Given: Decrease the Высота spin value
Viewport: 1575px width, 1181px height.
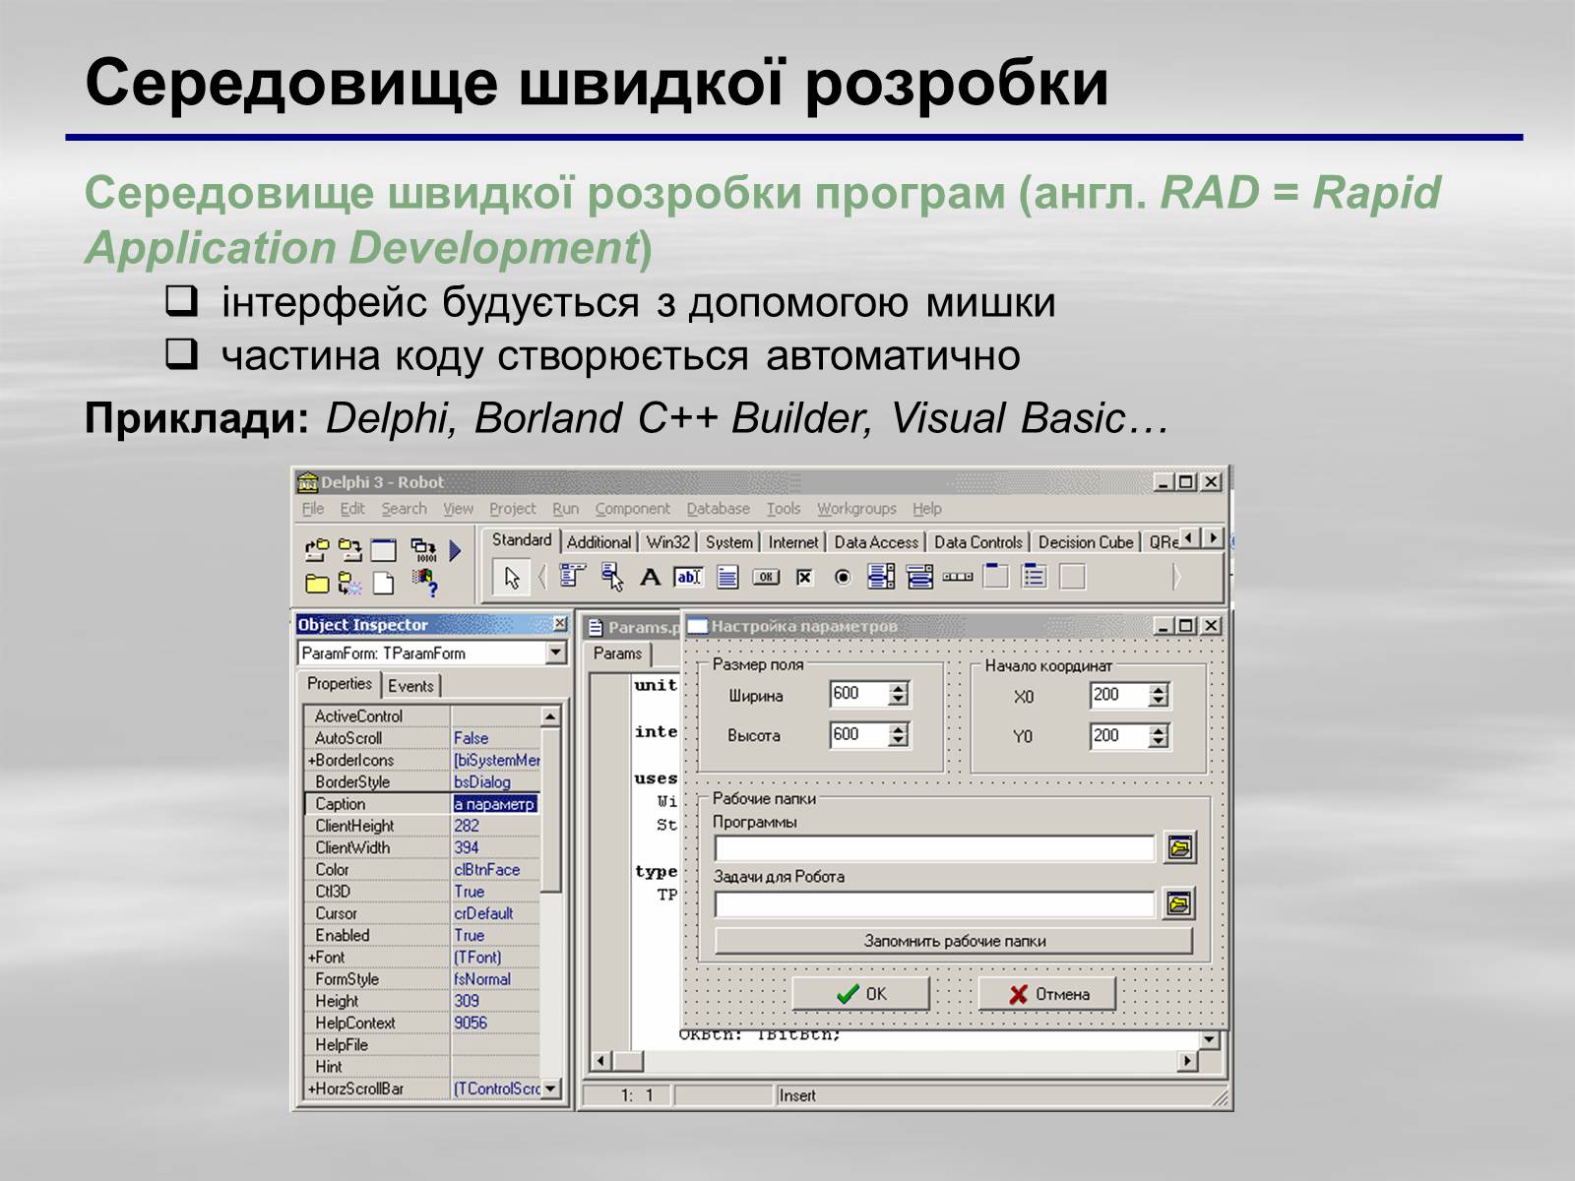Looking at the screenshot, I should tap(898, 741).
